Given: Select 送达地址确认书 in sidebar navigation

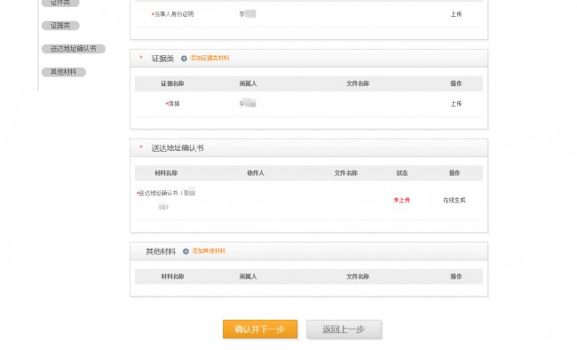Looking at the screenshot, I should (x=73, y=49).
